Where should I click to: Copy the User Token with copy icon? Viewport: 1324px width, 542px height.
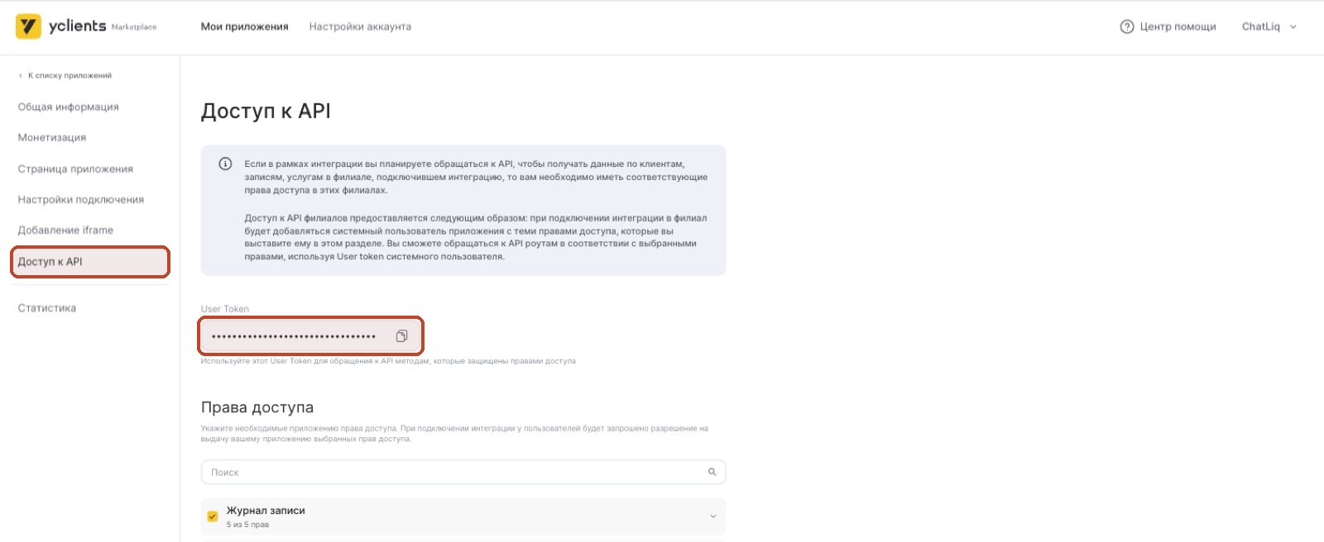pyautogui.click(x=401, y=336)
